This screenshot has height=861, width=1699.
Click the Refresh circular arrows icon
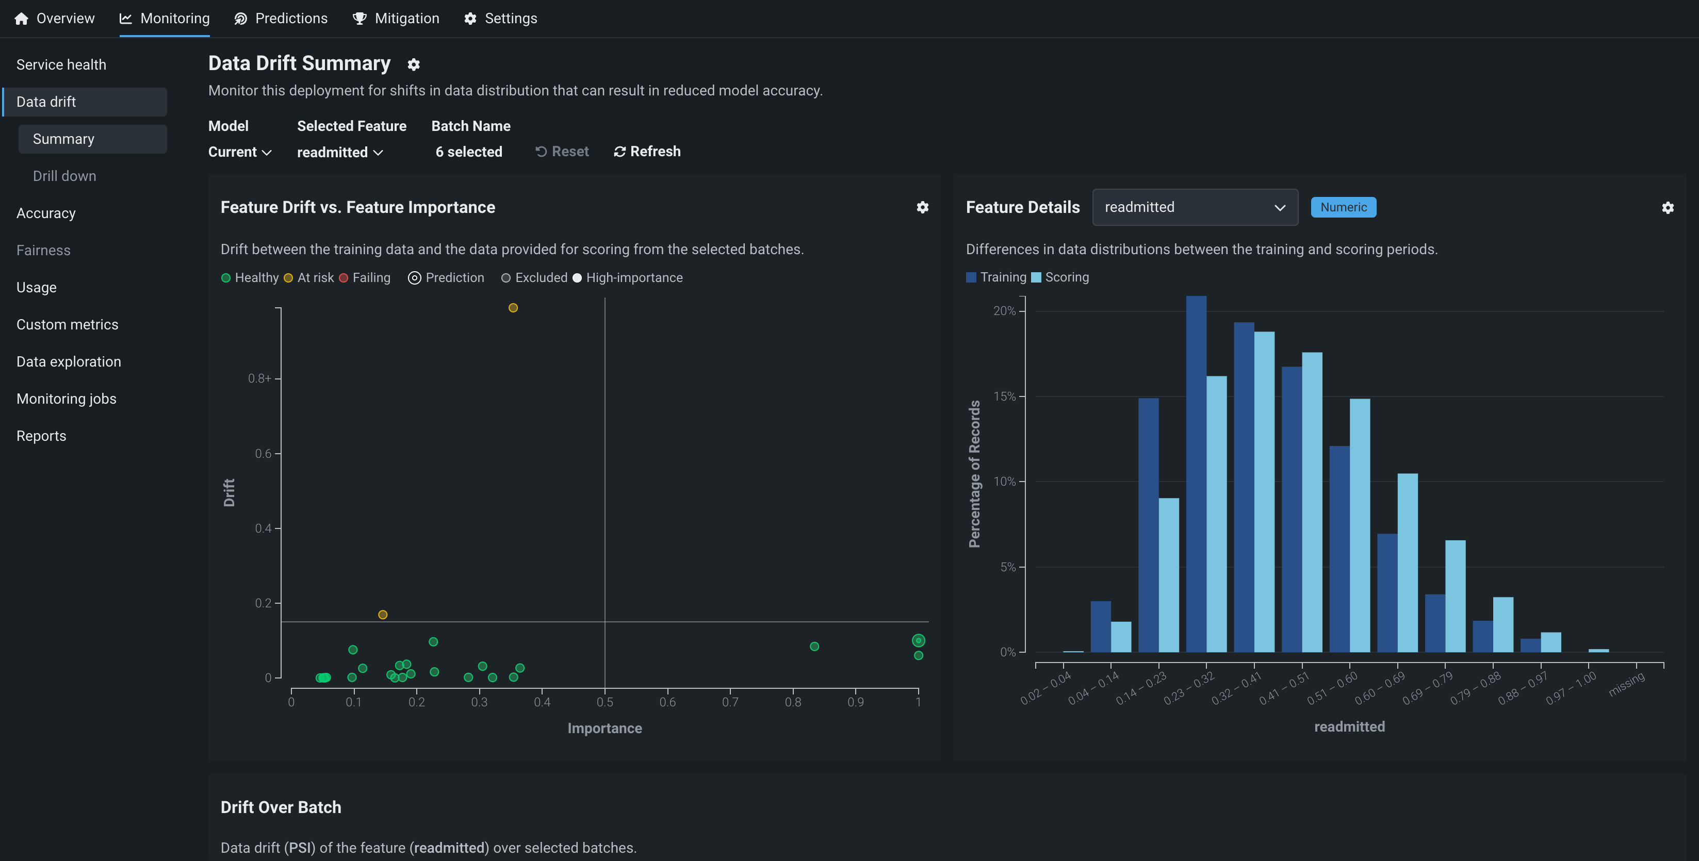tap(619, 152)
